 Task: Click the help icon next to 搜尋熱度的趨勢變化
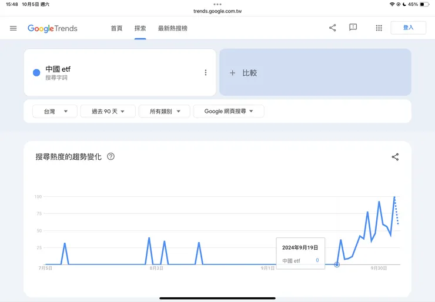111,156
